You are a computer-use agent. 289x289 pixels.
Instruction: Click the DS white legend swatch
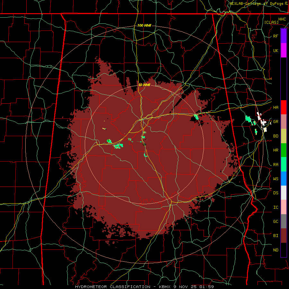click(x=284, y=193)
